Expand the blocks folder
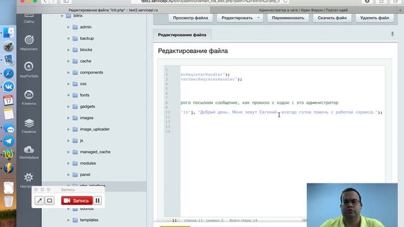The image size is (404, 227). pyautogui.click(x=68, y=50)
